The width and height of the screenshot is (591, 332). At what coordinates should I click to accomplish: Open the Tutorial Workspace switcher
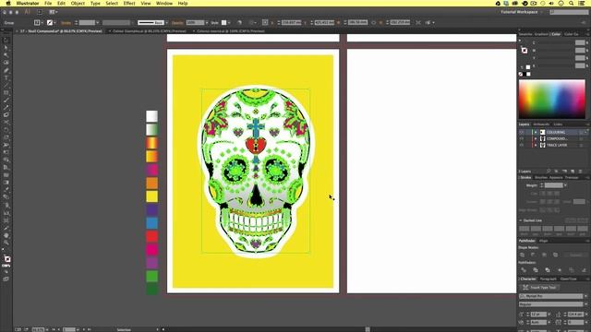click(522, 12)
